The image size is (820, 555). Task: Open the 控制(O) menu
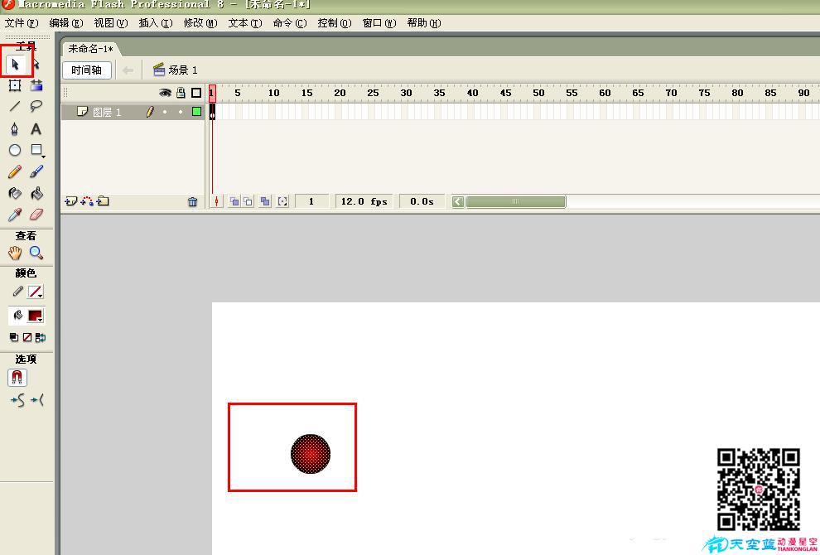pyautogui.click(x=335, y=23)
